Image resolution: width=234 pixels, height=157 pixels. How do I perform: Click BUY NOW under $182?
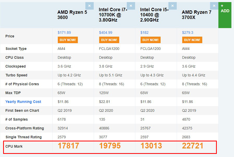[150, 40]
